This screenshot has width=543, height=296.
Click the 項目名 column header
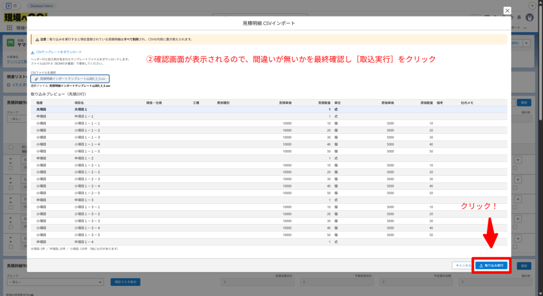[80, 102]
